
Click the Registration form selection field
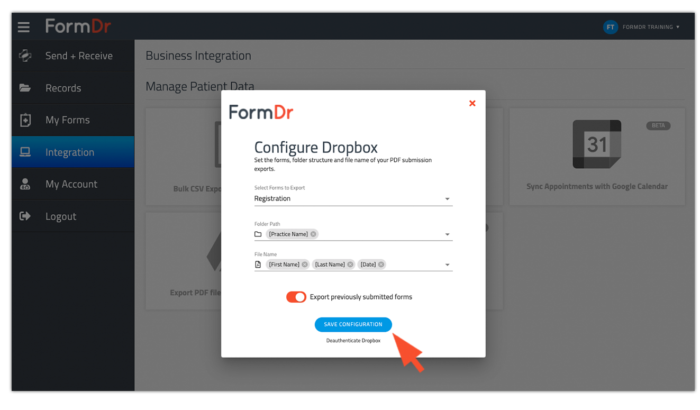point(353,199)
